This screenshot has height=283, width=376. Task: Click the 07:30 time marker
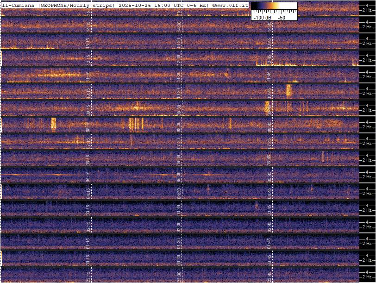[x=179, y=142]
